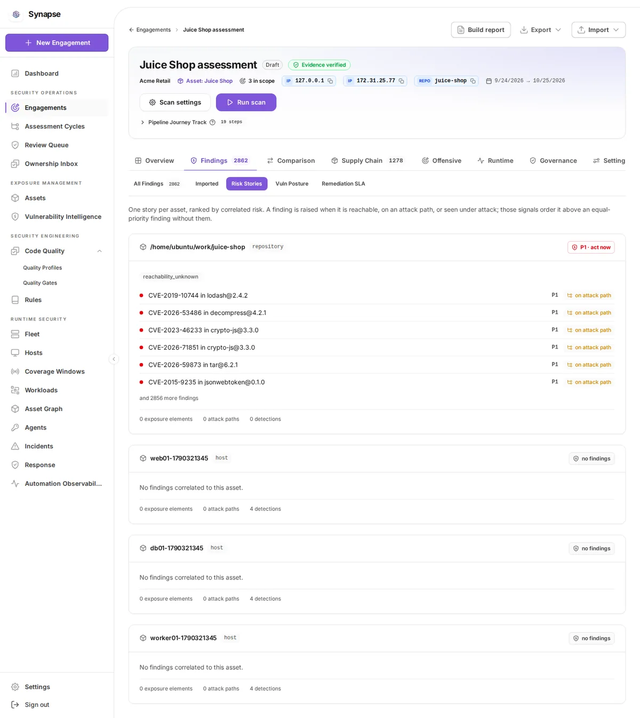Open Workloads in sidebar
640x718 pixels.
57,390
